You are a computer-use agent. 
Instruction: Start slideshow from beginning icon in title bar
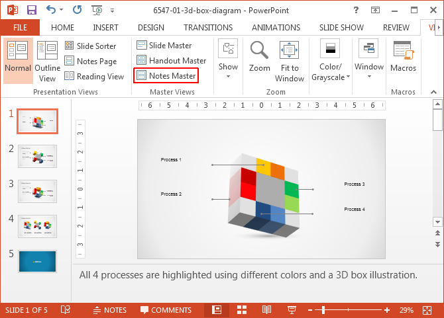pos(97,11)
